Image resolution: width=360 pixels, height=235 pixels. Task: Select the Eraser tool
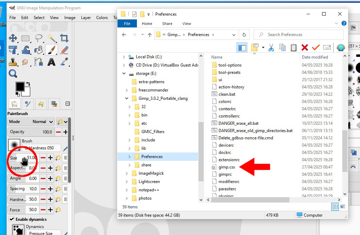coord(64,50)
